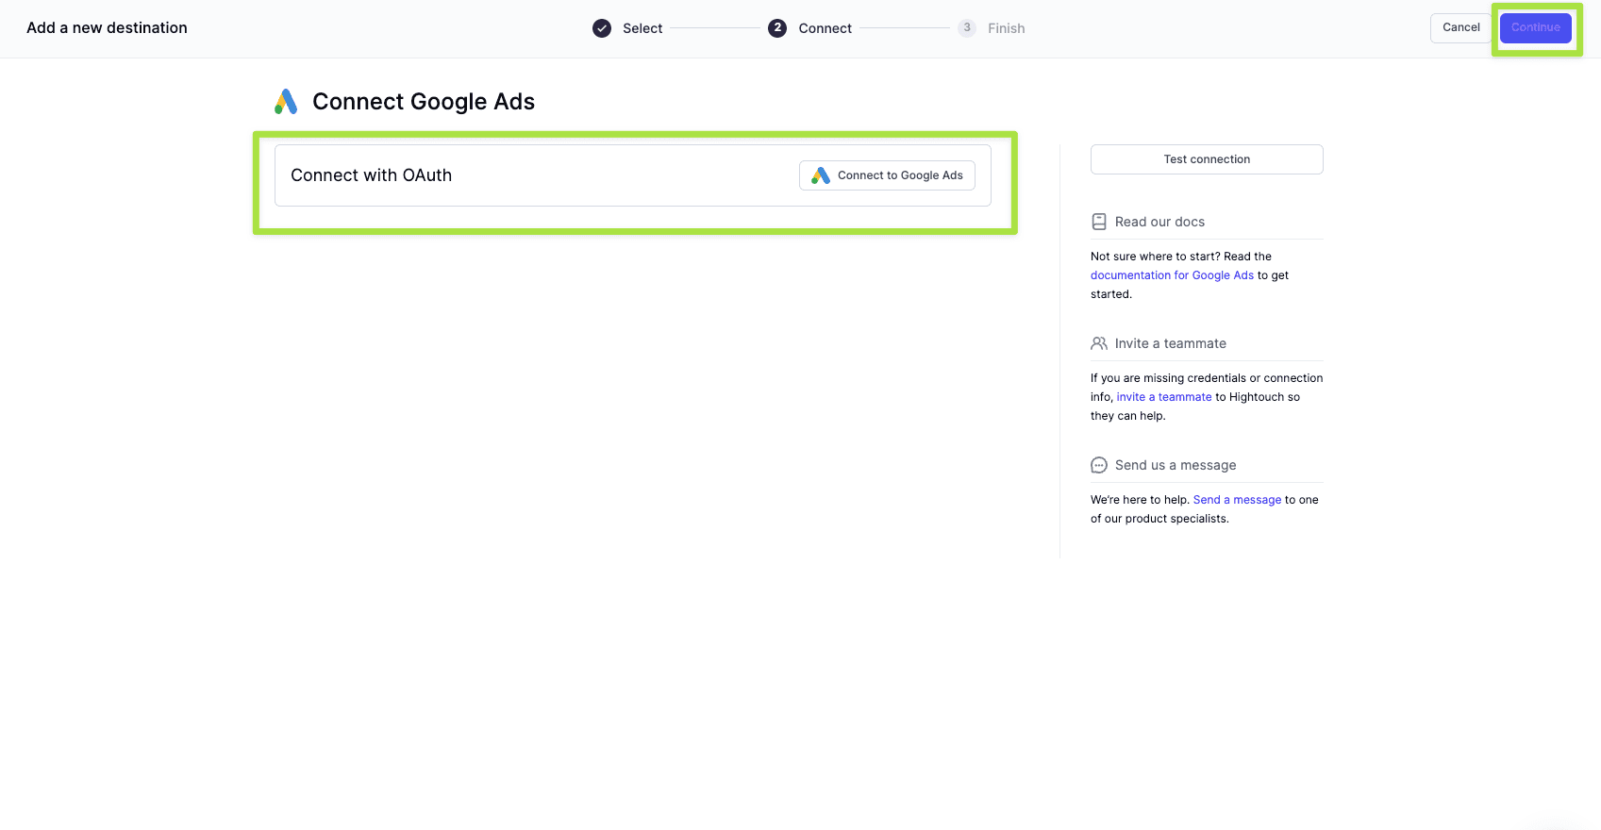
Task: Click the Connect with OAuth heading text
Action: click(x=371, y=175)
